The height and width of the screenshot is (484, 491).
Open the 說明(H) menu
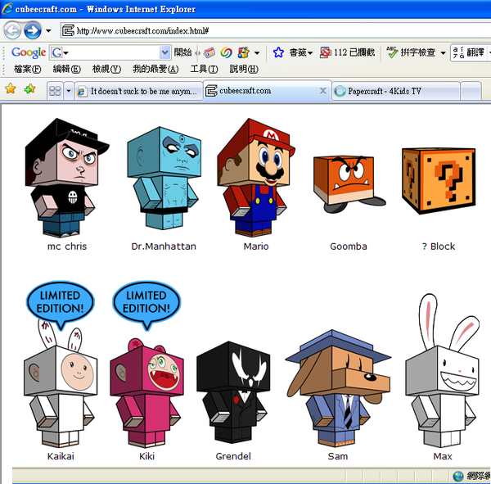coord(244,69)
